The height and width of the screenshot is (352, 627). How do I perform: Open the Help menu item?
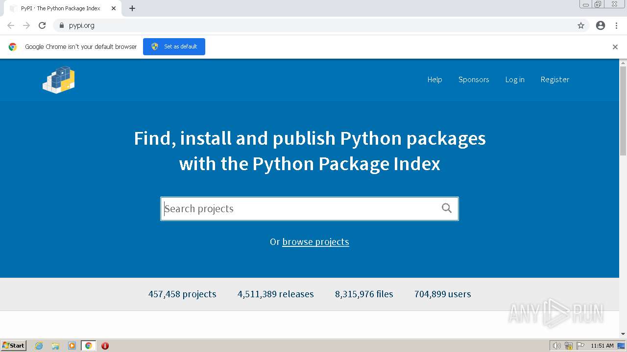click(434, 80)
